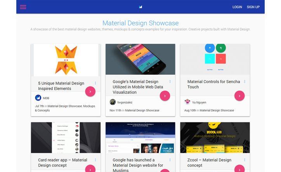Open the twgonzalez author profile link
The width and height of the screenshot is (281, 172).
point(125,102)
